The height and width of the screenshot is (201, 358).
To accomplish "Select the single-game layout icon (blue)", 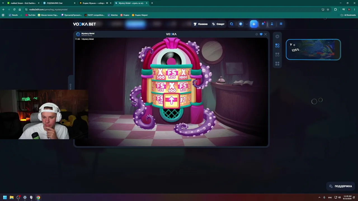I will (x=277, y=46).
